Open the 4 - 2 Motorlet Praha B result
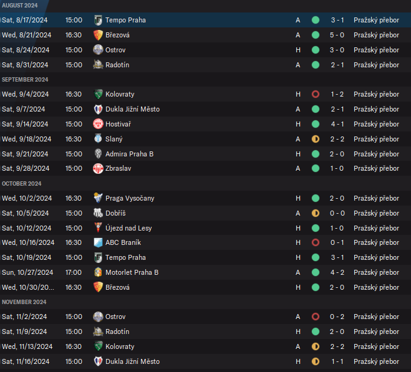411x372 pixels. tap(337, 272)
